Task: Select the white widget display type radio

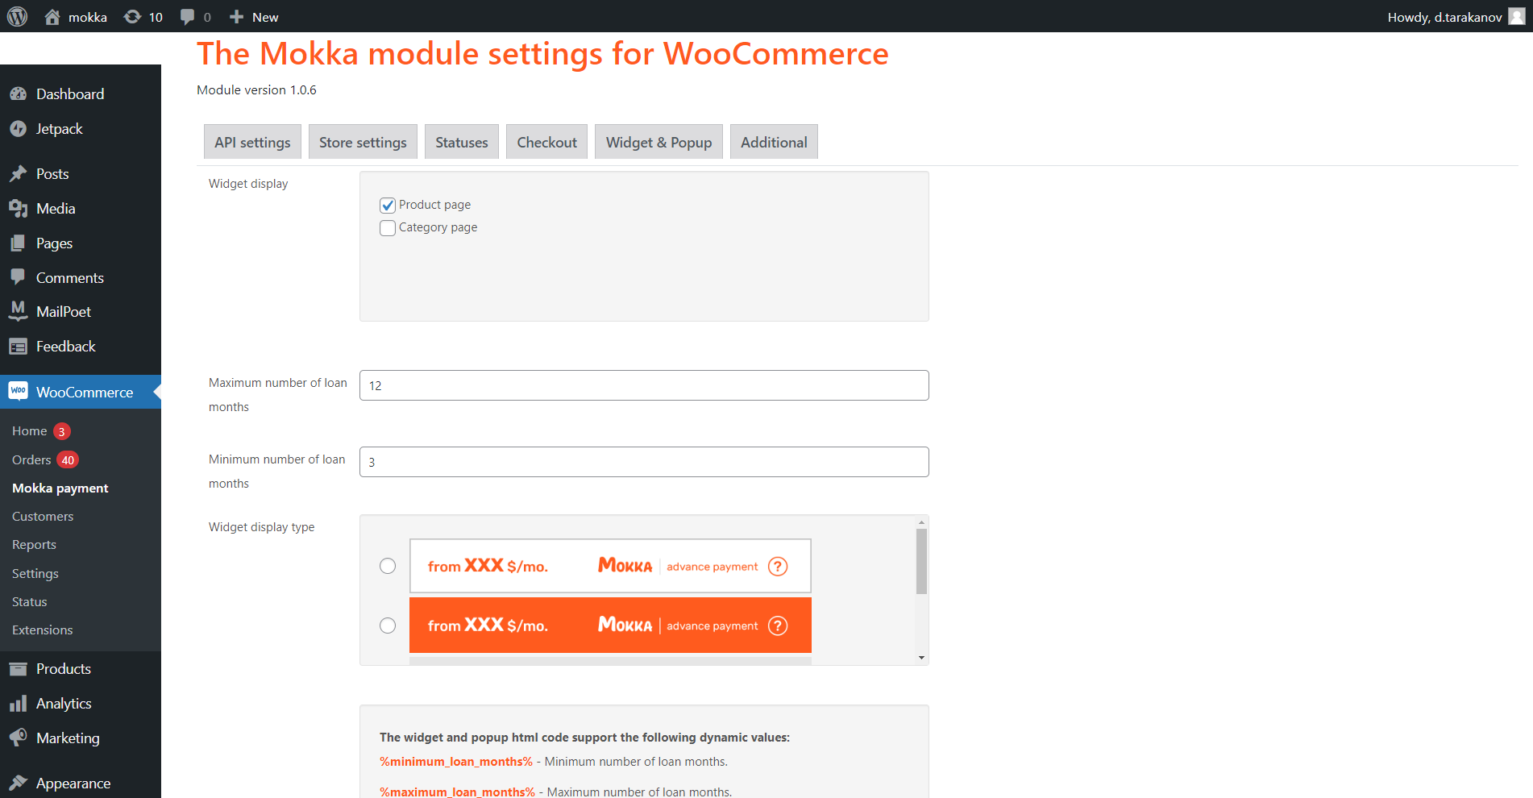Action: click(388, 566)
